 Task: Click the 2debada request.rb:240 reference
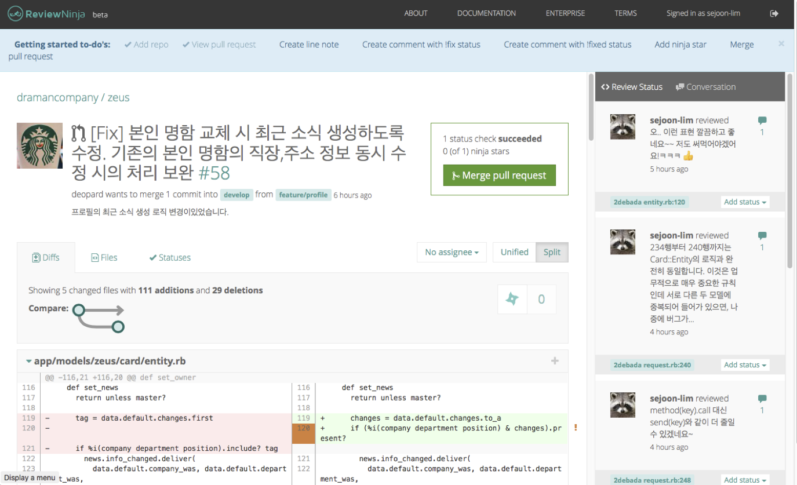[652, 365]
